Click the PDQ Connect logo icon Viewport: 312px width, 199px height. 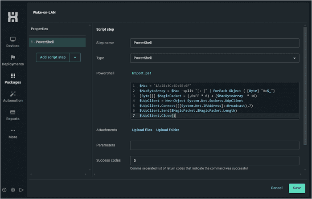click(13, 17)
